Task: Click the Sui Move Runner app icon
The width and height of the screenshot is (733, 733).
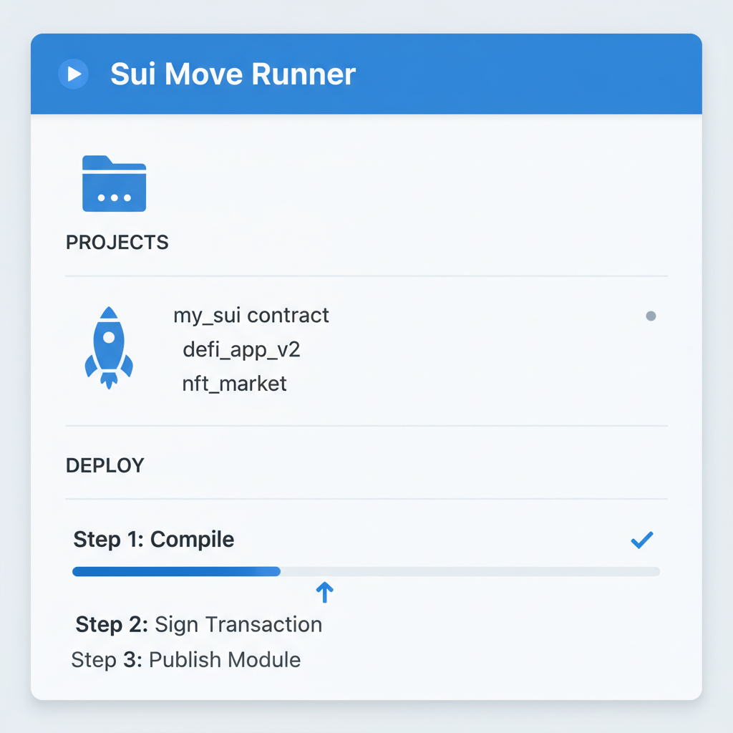Action: (73, 74)
